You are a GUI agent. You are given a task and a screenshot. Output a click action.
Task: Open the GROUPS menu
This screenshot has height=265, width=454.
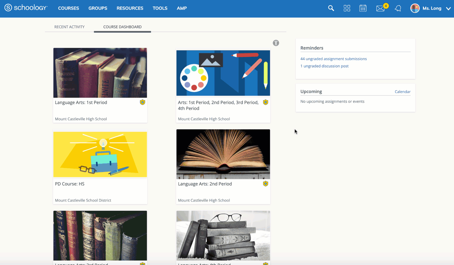(98, 8)
